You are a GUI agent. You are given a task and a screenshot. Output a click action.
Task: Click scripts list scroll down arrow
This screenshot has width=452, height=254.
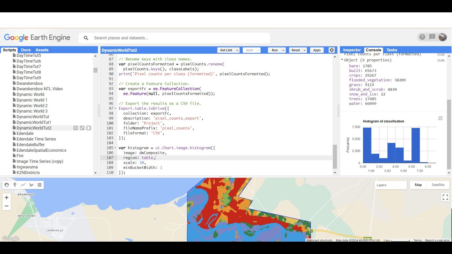click(x=95, y=173)
